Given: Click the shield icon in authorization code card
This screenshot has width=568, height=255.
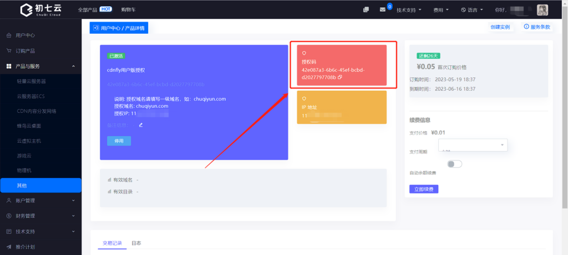Looking at the screenshot, I should coord(304,53).
